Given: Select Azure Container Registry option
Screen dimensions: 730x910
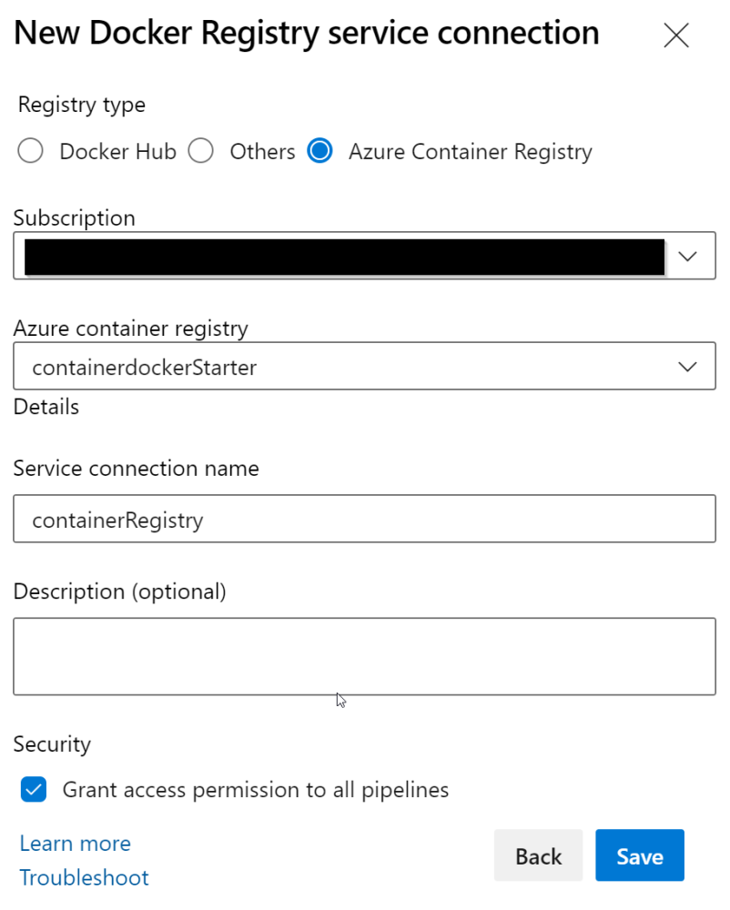Looking at the screenshot, I should tap(319, 151).
